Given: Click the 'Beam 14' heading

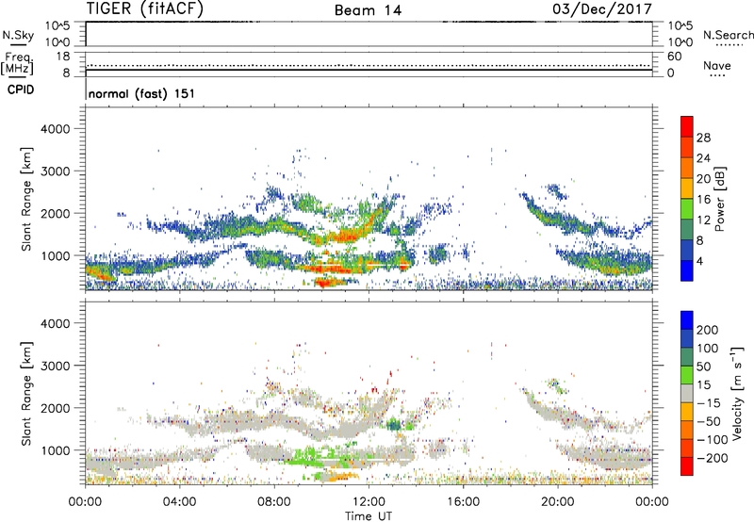Looking at the screenshot, I should click(x=368, y=10).
